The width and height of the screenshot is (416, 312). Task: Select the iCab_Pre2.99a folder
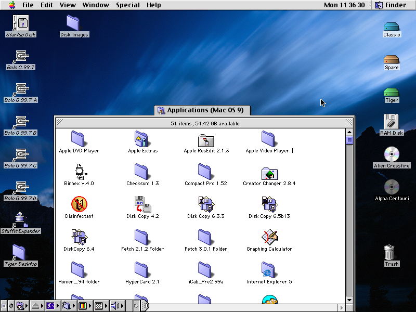[205, 269]
